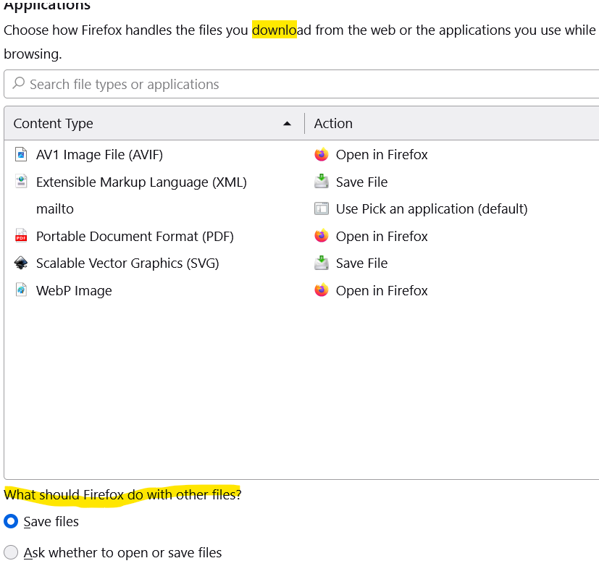Select the Extensible Markup Language (XML) row
This screenshot has width=599, height=566.
tap(302, 182)
